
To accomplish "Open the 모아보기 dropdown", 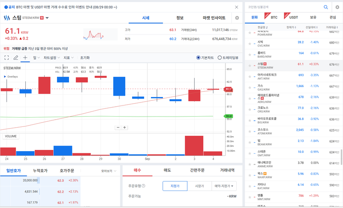I will click(109, 171).
